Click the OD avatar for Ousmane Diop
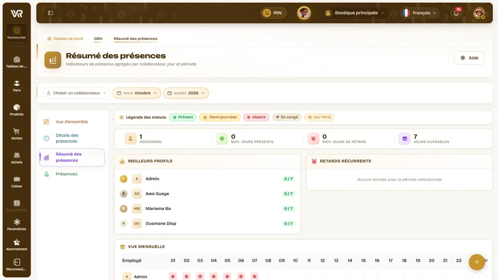The height and width of the screenshot is (280, 498). click(136, 223)
